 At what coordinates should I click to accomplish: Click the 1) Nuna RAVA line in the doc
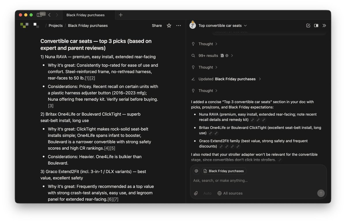[x=98, y=57]
